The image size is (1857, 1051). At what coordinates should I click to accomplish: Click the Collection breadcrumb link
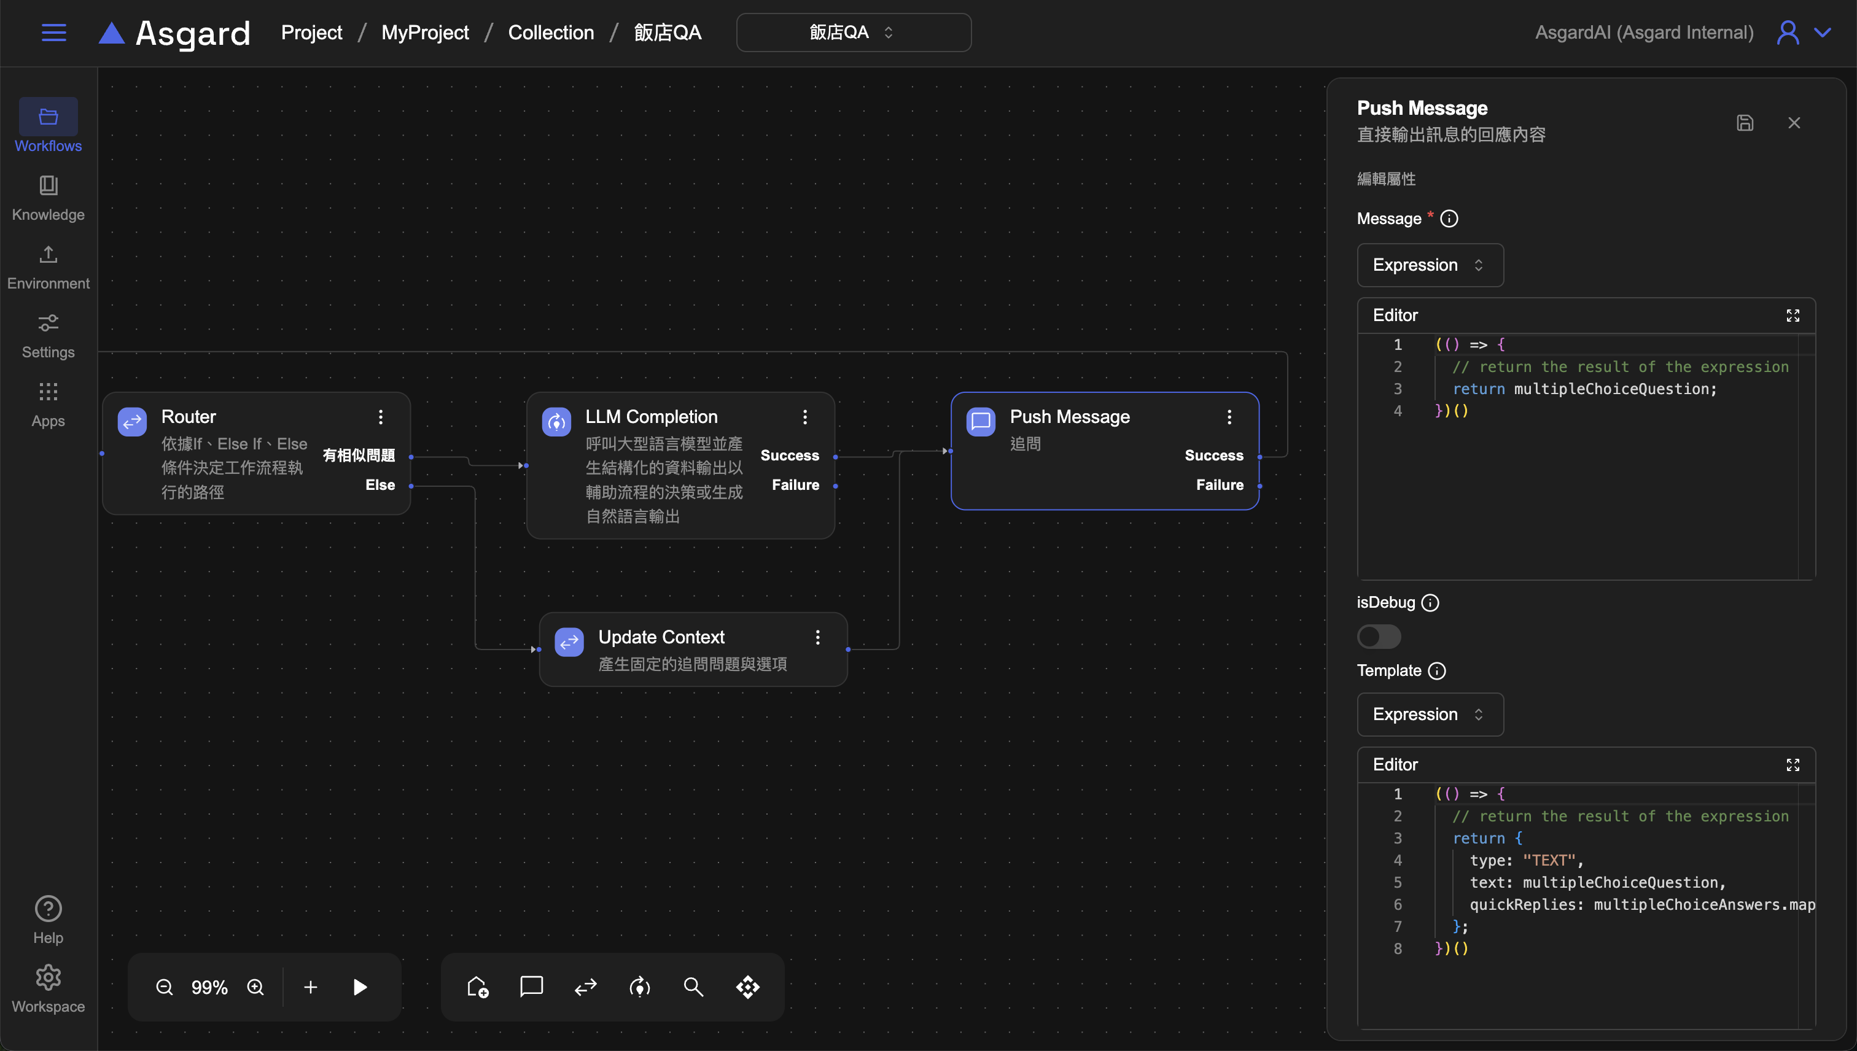(551, 33)
